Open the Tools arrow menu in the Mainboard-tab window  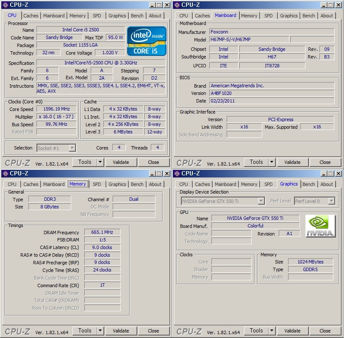272,162
